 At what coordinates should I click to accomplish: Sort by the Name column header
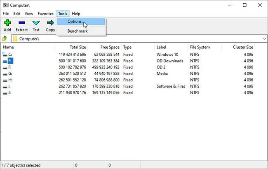[x=27, y=47]
